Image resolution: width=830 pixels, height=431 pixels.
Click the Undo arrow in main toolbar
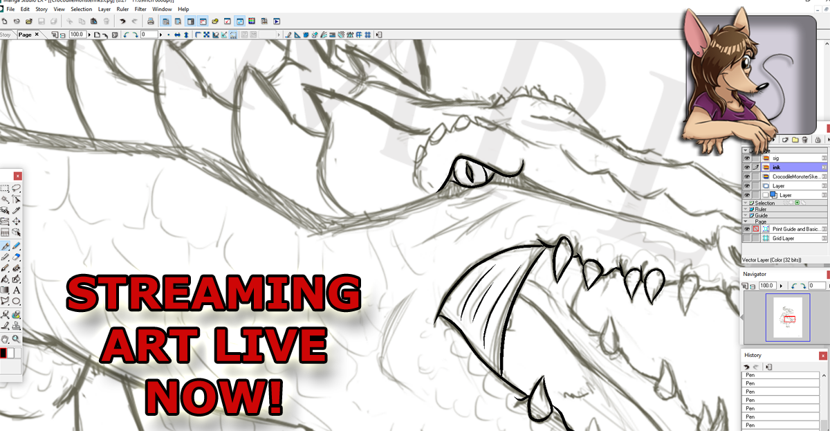(x=122, y=21)
